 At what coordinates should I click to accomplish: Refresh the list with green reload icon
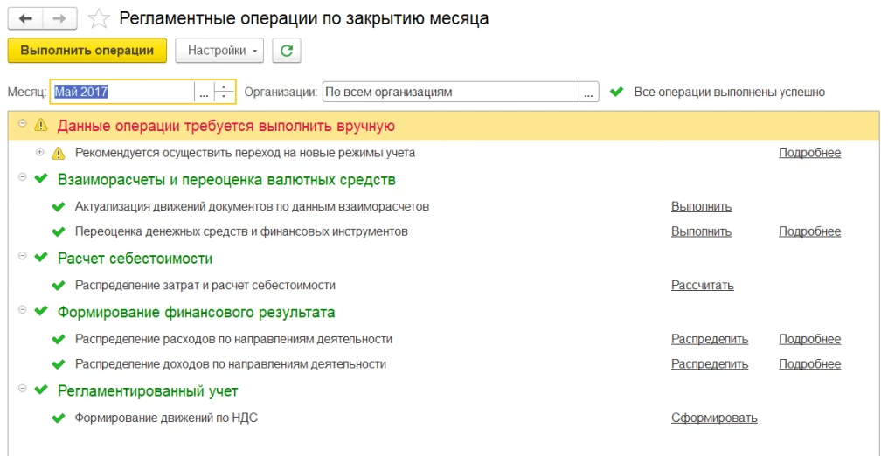tap(287, 51)
